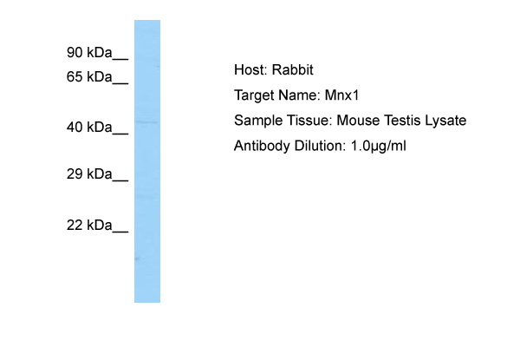Click the word Mnx1
520x347 pixels.
point(341,95)
